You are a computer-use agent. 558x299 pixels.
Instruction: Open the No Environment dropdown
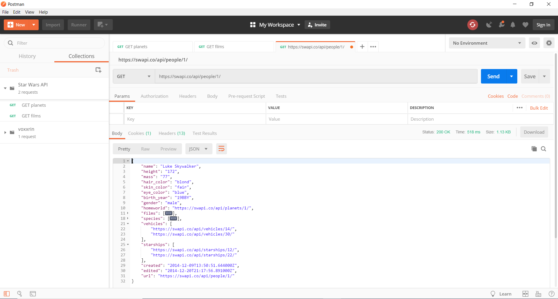tap(487, 43)
